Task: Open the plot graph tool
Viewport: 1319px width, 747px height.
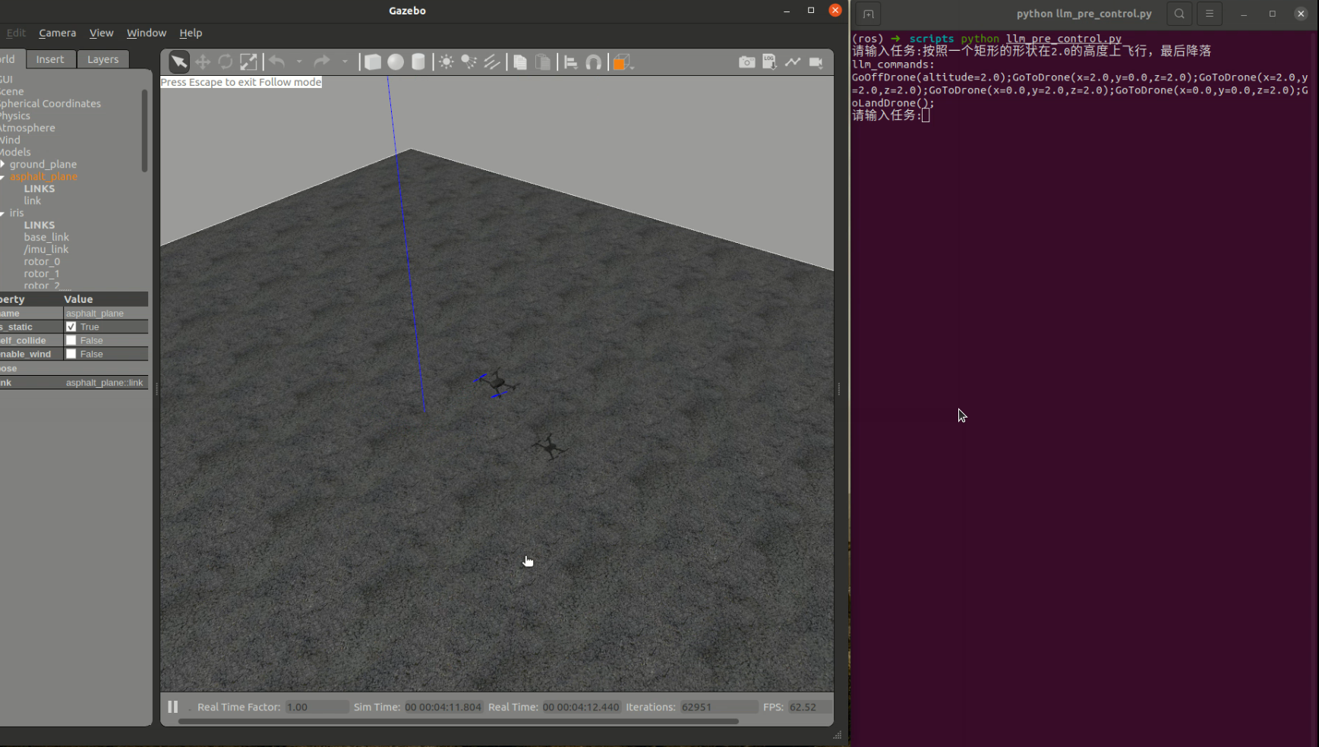Action: point(793,62)
